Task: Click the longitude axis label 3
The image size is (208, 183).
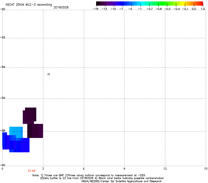Action: point(43,169)
